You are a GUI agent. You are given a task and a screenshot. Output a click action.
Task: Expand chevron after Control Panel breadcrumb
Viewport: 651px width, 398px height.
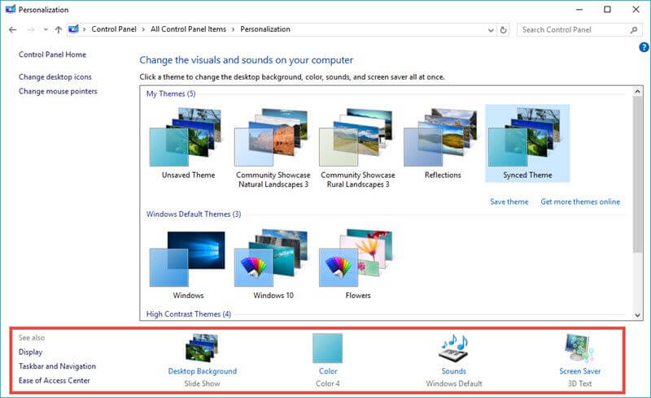(143, 29)
